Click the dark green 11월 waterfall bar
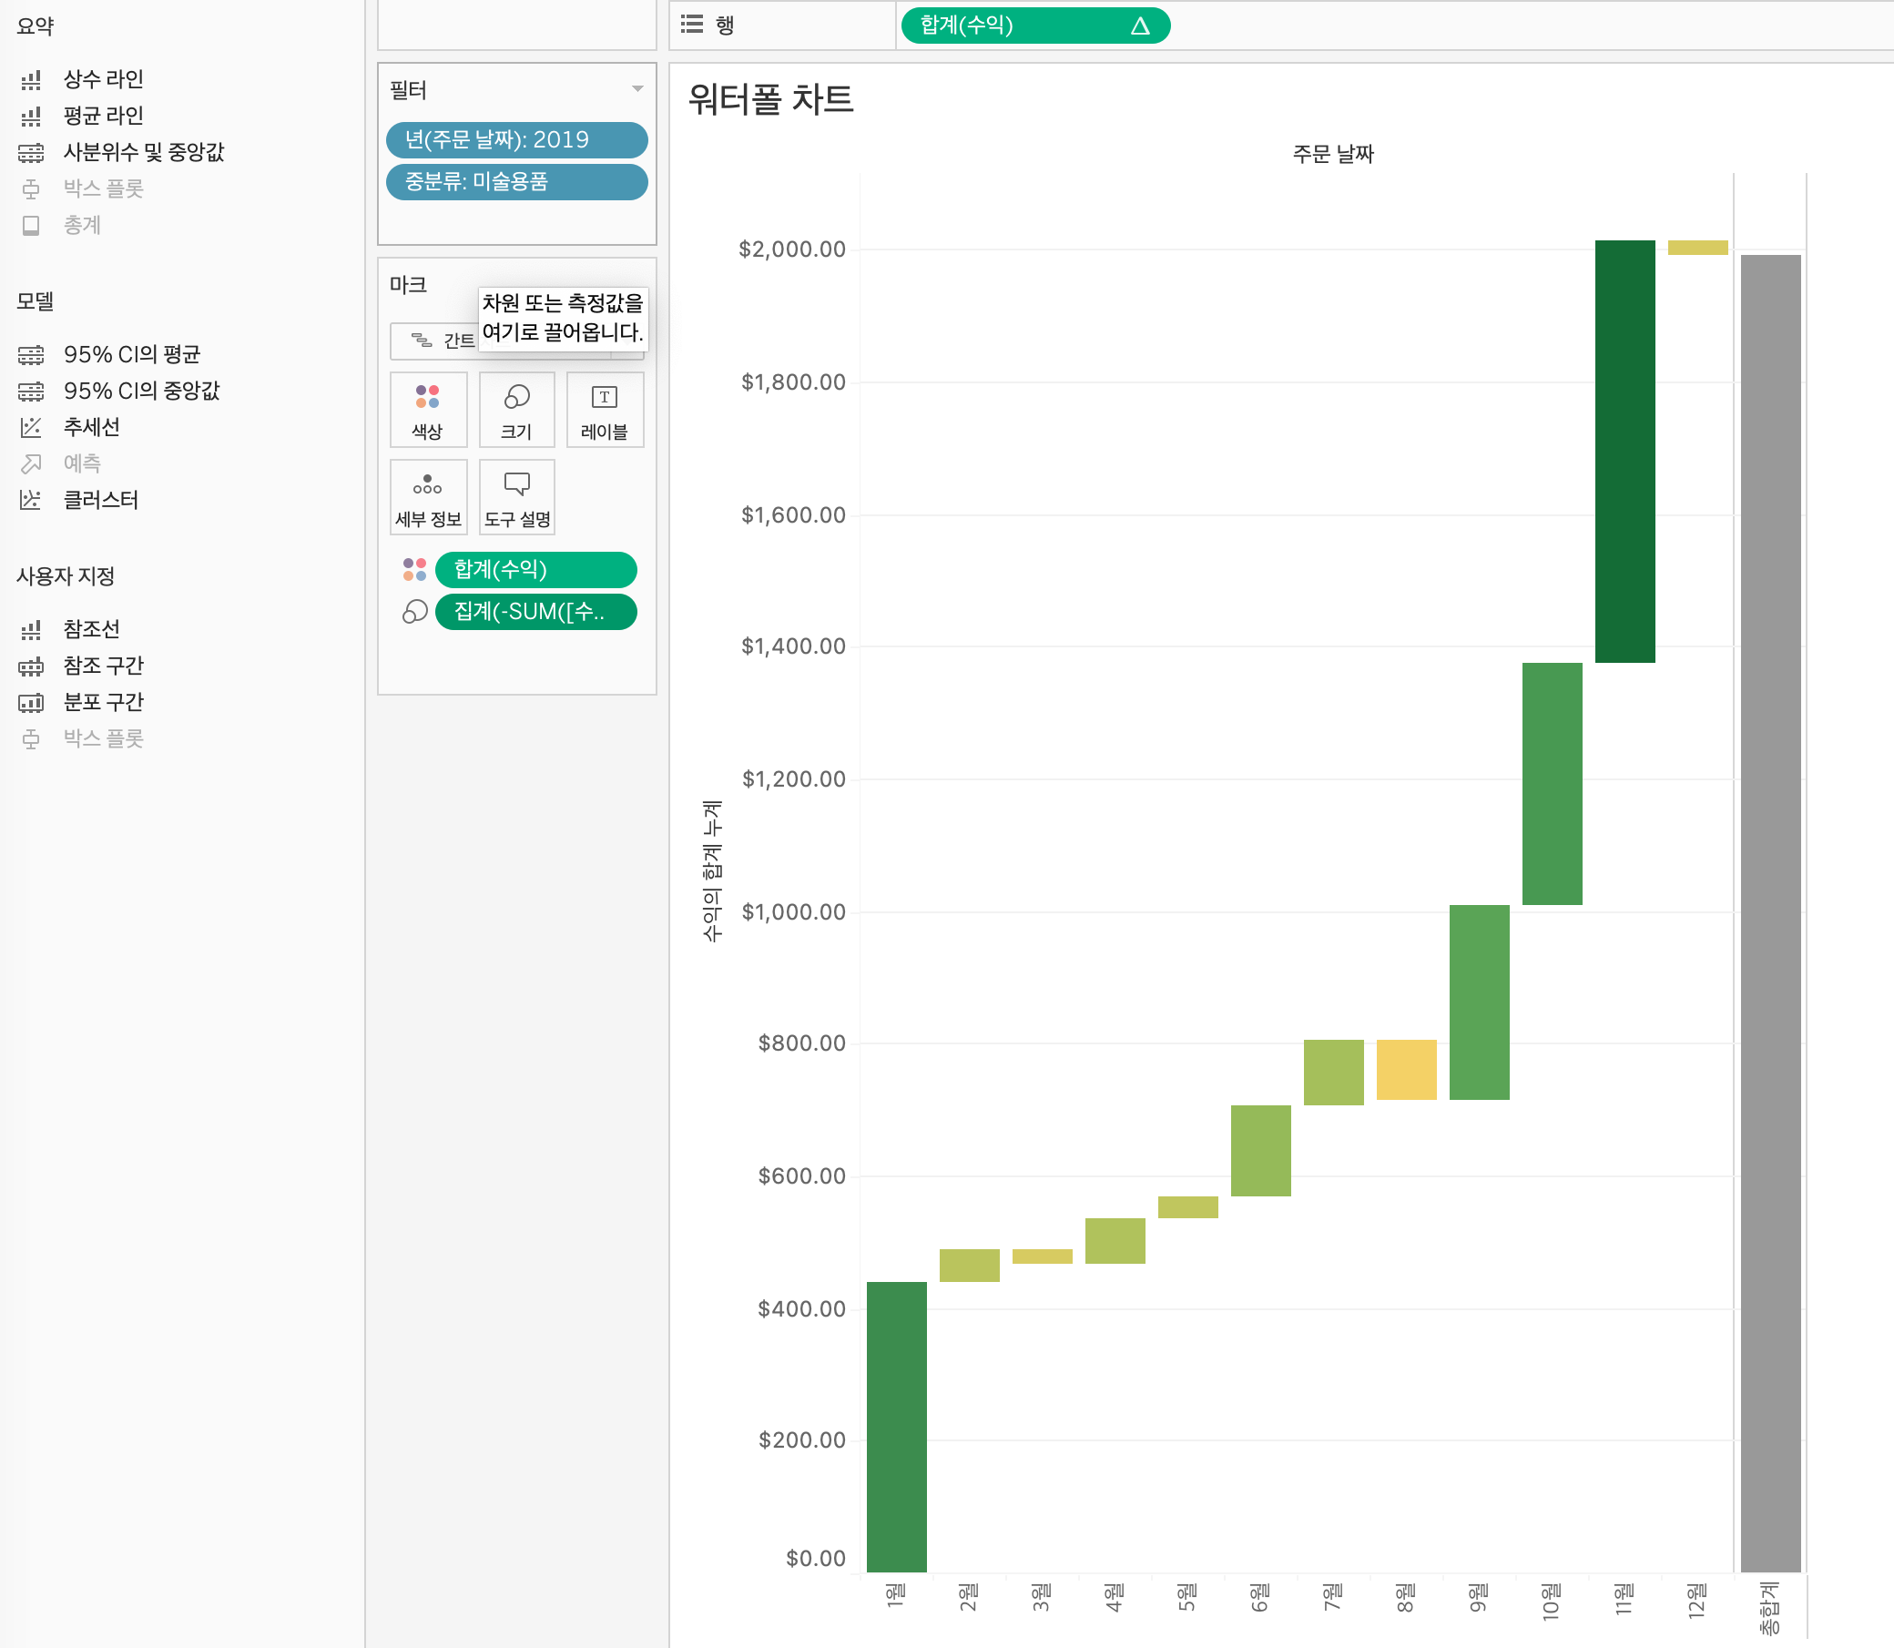Screen dimensions: 1894x1648 (x=1624, y=451)
